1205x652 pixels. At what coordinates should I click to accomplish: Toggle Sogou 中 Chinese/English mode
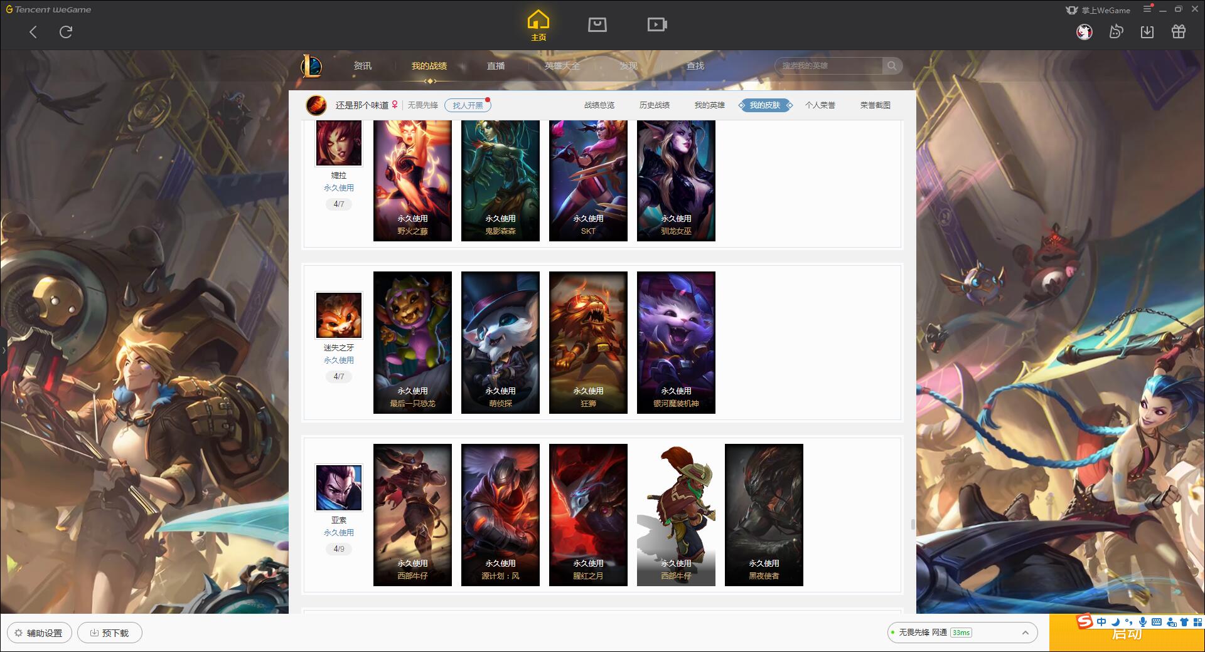[1101, 622]
